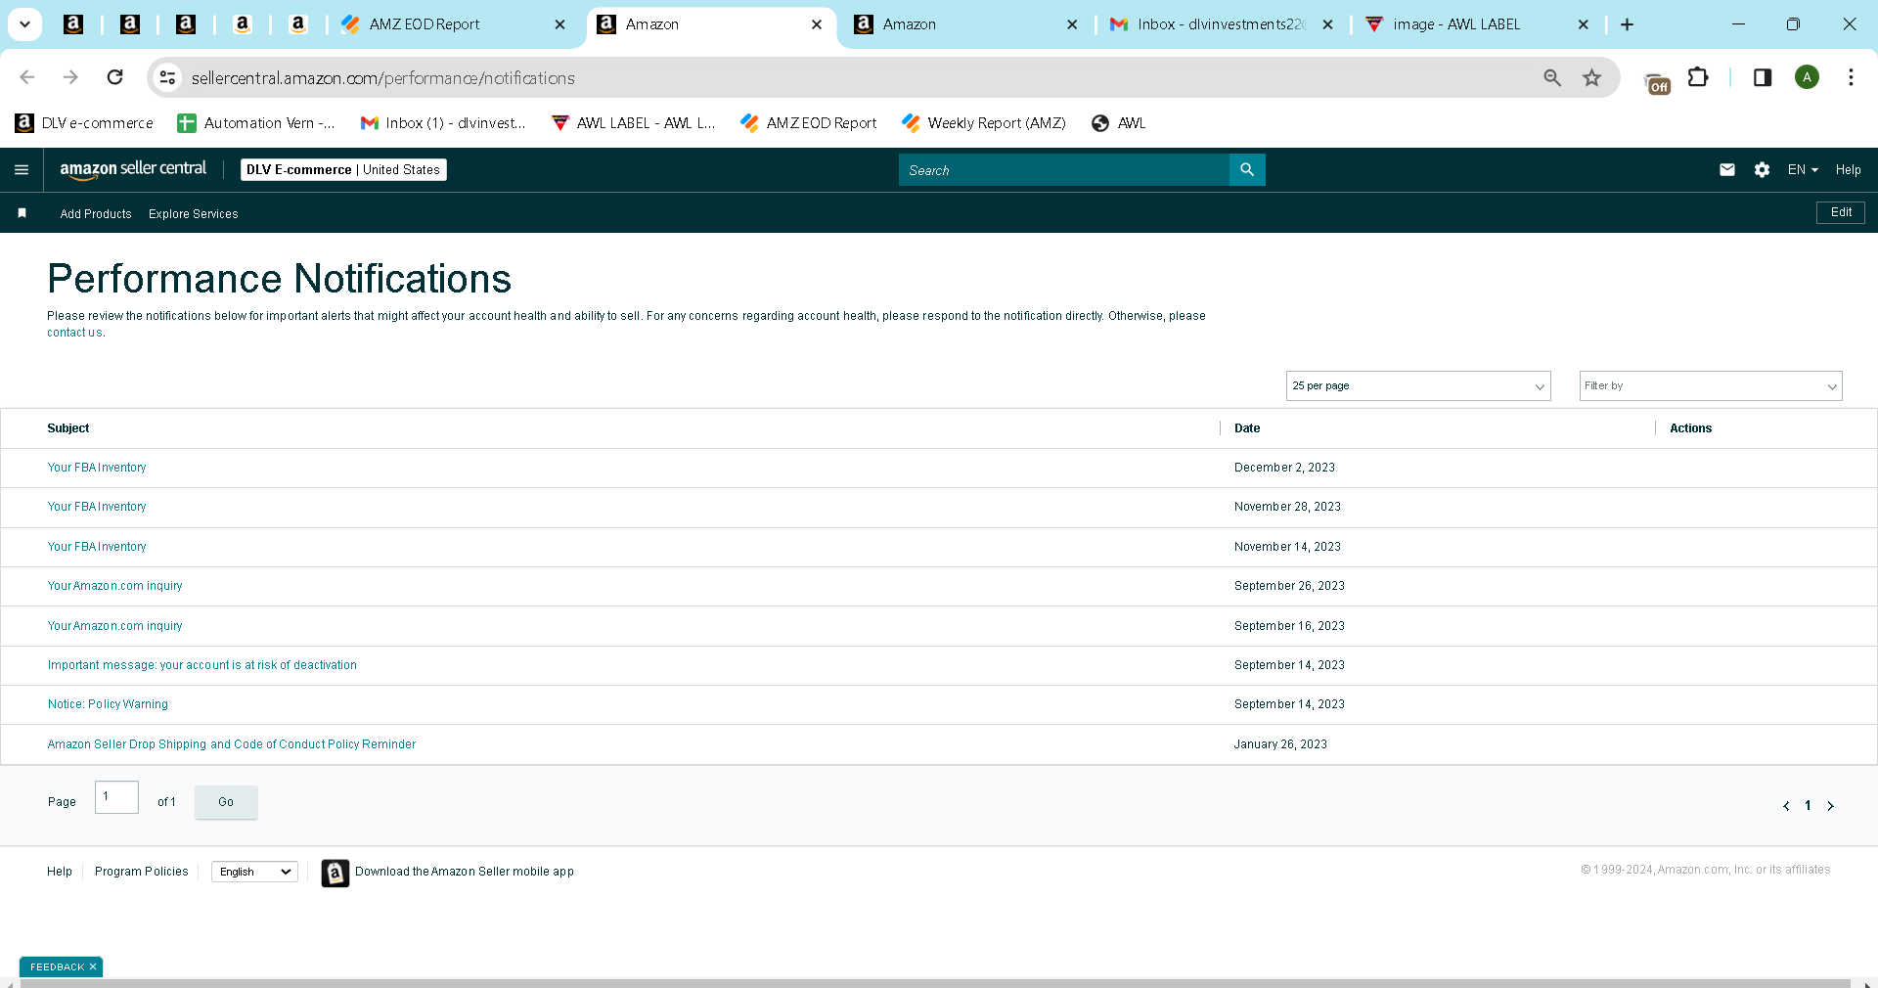
Task: Close the Inbox dlvinvestments tab
Action: tap(1327, 24)
